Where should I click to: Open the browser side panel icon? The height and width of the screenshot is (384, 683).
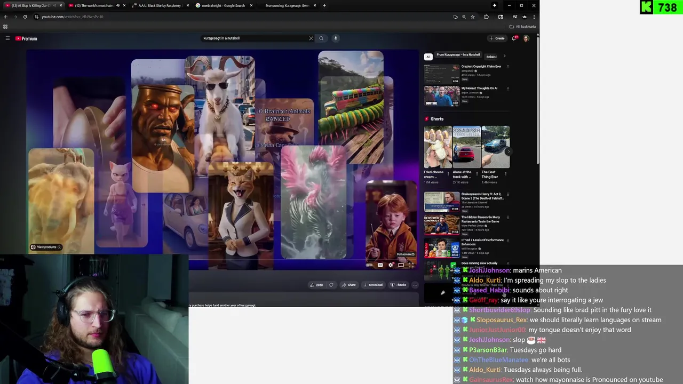(501, 17)
